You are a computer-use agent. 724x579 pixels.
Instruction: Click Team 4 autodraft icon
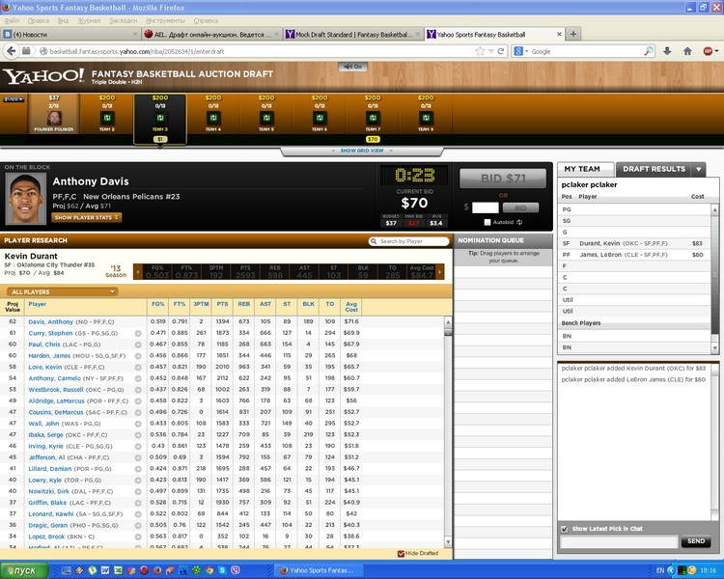pyautogui.click(x=213, y=118)
